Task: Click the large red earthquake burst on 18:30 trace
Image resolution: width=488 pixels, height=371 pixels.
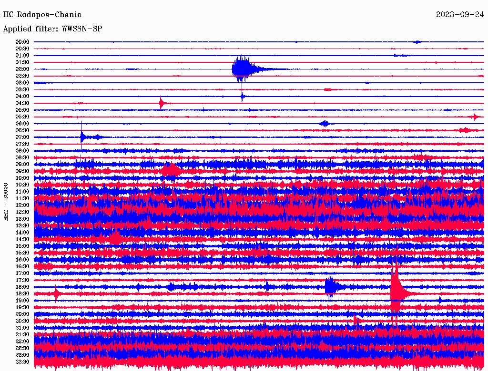Action: pyautogui.click(x=396, y=291)
